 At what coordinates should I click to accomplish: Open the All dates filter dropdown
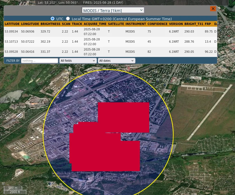click(117, 61)
